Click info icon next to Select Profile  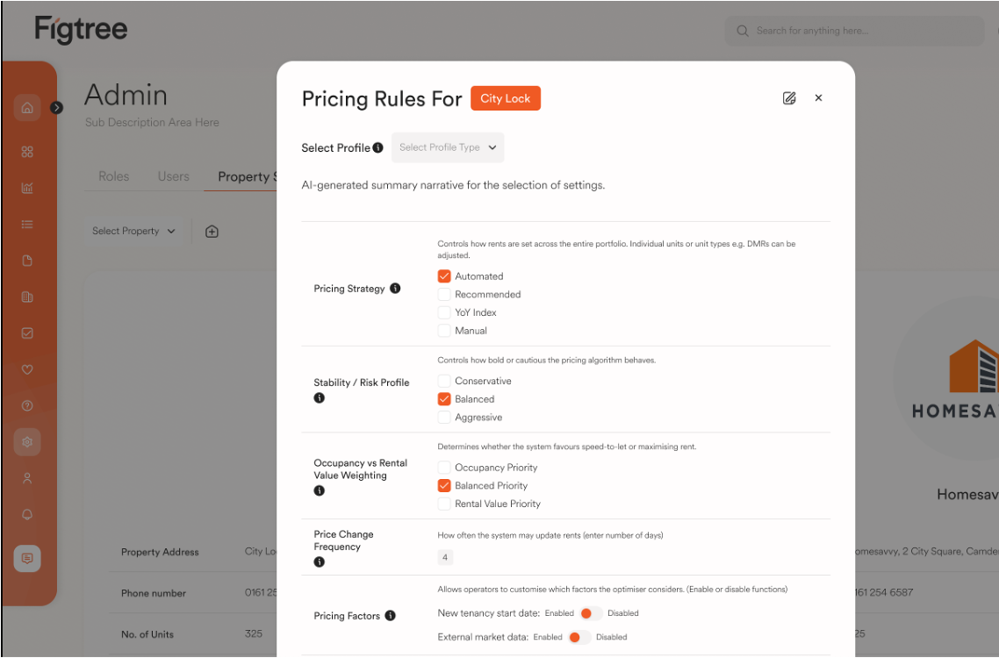[x=377, y=147]
